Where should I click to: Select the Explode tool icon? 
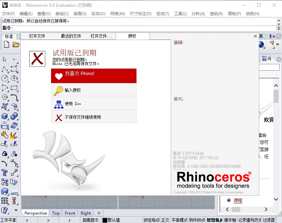(14, 136)
